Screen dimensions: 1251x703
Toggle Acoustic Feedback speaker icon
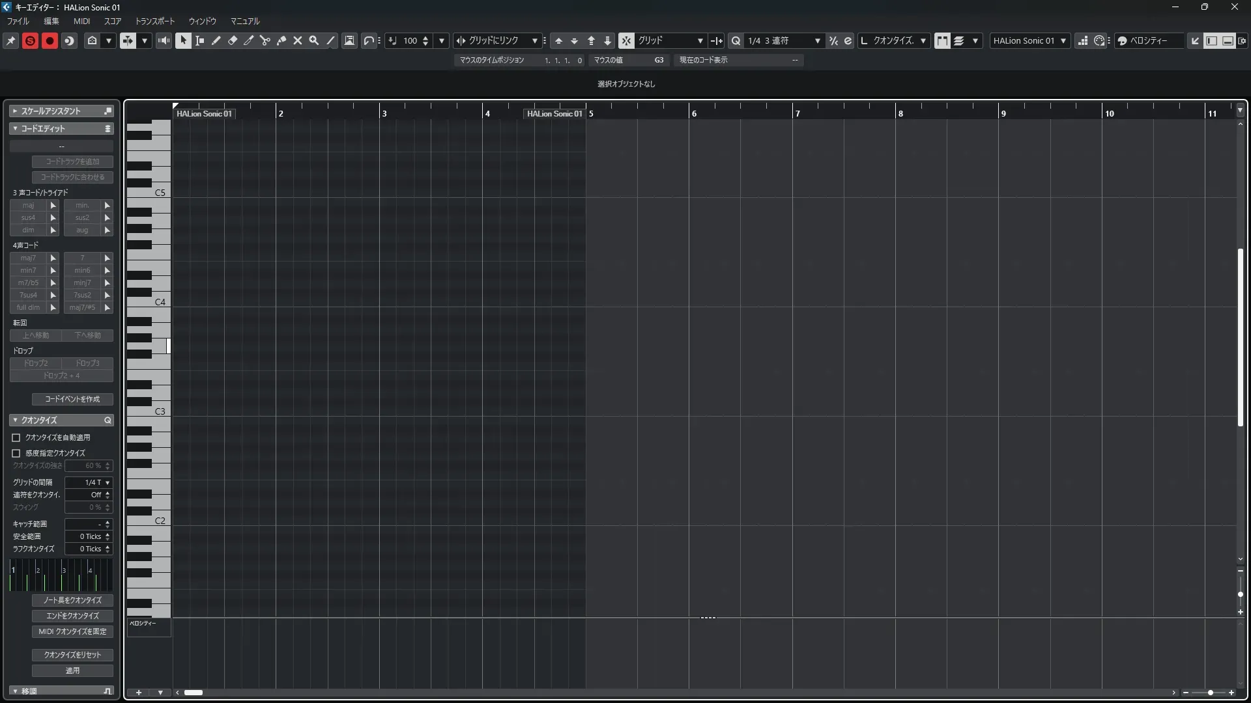(x=164, y=40)
